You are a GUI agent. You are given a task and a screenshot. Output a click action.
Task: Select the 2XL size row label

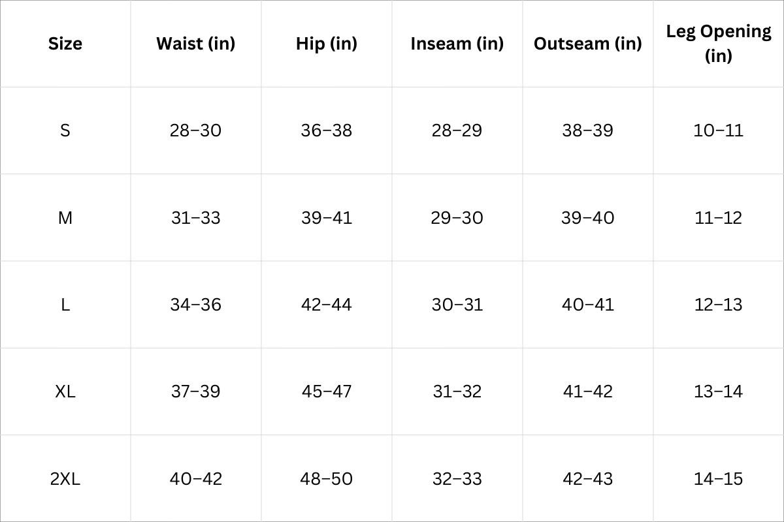click(x=65, y=479)
